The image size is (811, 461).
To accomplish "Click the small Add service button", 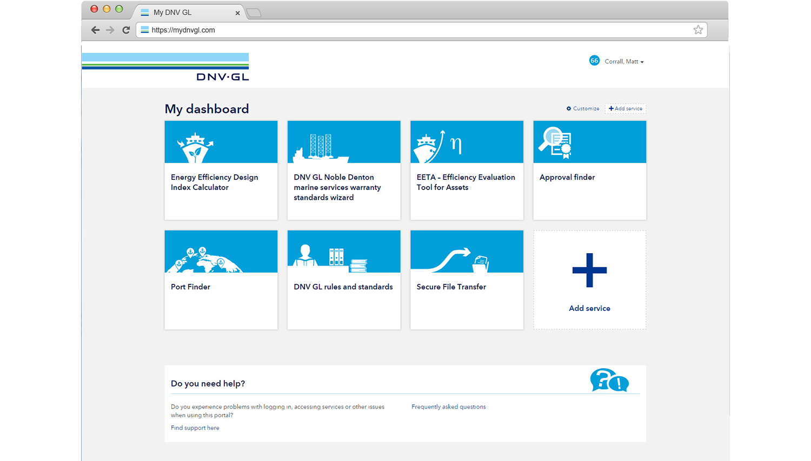I will [626, 109].
